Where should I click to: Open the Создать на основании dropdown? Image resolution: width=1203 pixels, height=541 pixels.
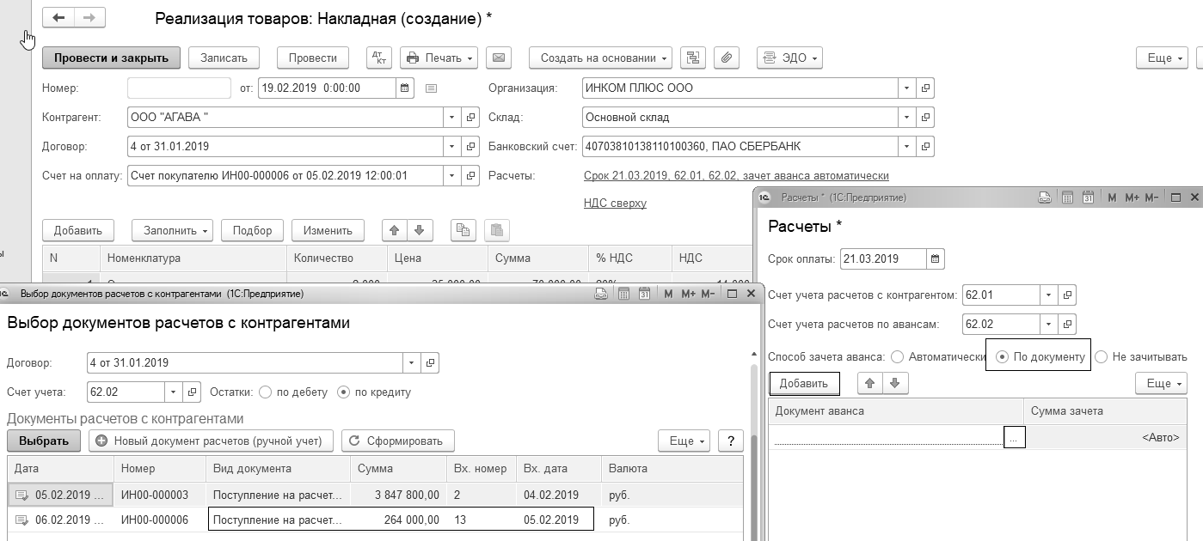coord(604,58)
